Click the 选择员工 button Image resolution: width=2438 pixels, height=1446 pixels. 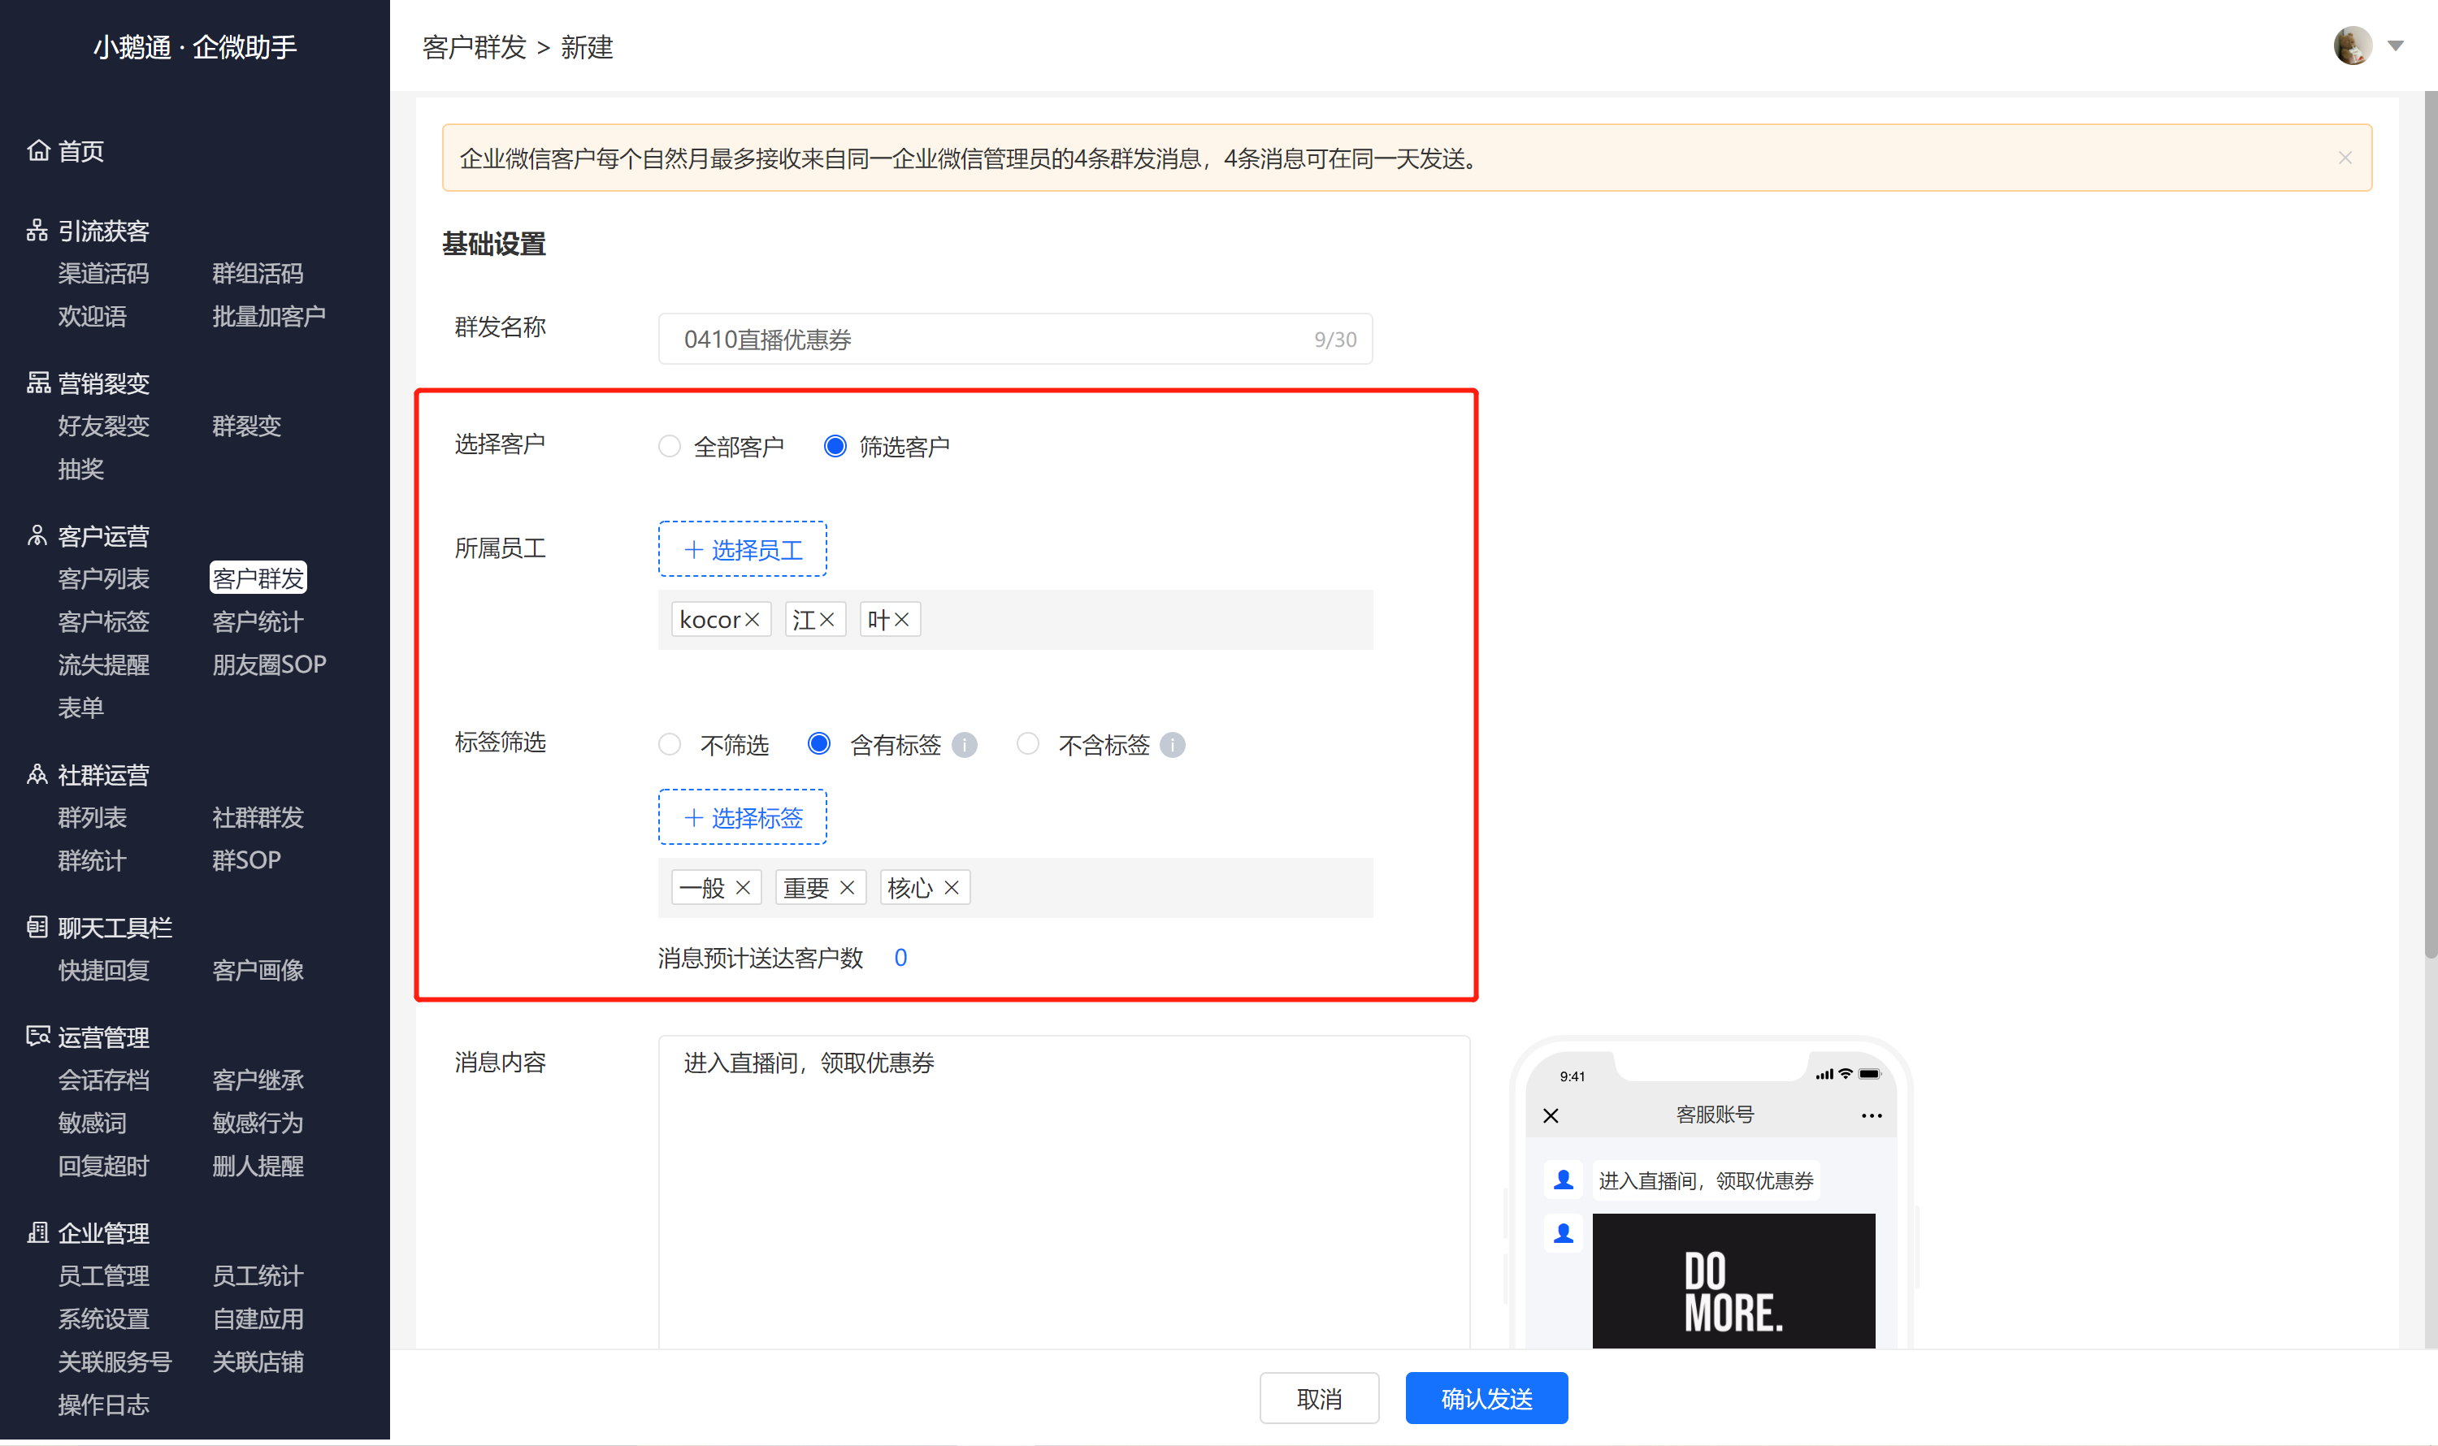pos(743,549)
